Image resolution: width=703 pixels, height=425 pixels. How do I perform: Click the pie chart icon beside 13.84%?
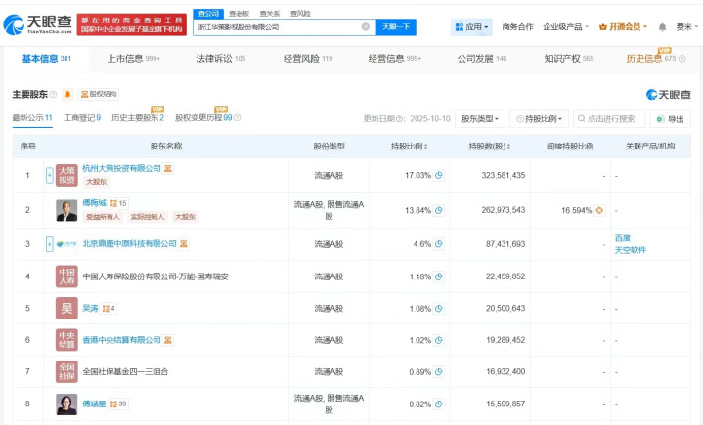click(x=439, y=210)
